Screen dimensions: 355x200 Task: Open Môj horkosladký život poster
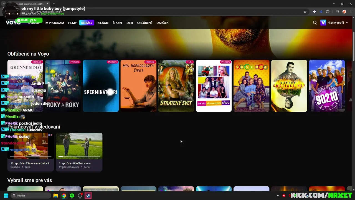[x=138, y=86]
